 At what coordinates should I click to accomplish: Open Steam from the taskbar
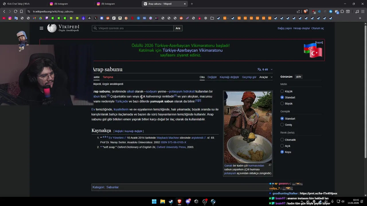click(171, 201)
